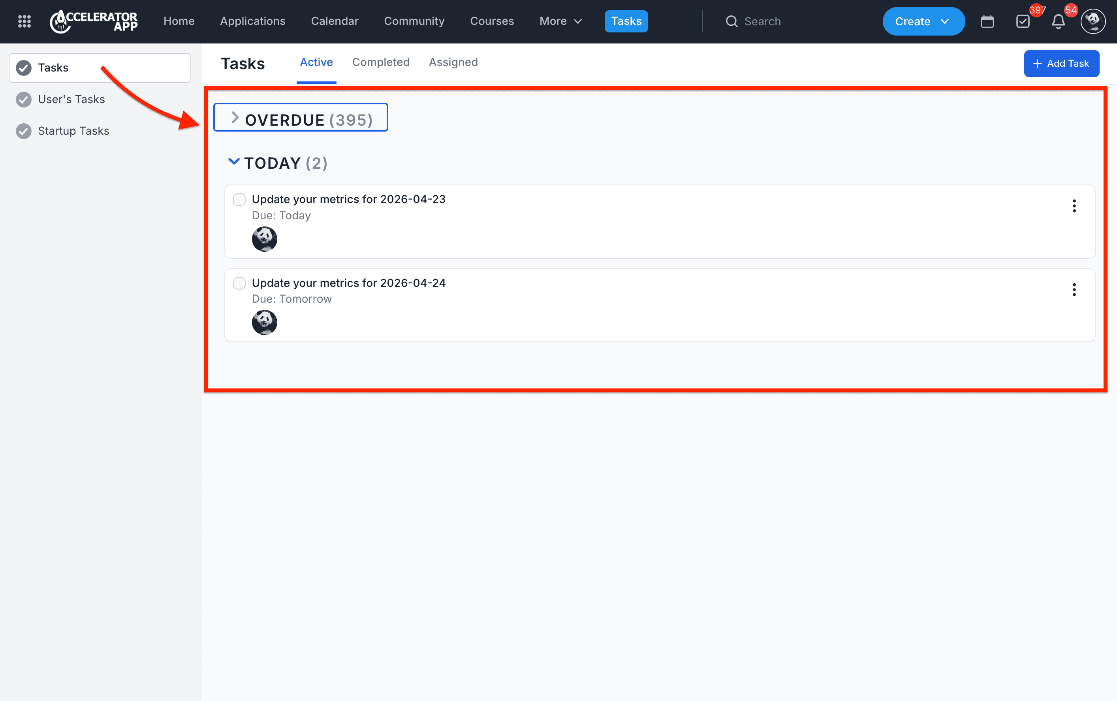Click the Search field in top bar
The image size is (1117, 701).
tap(788, 21)
